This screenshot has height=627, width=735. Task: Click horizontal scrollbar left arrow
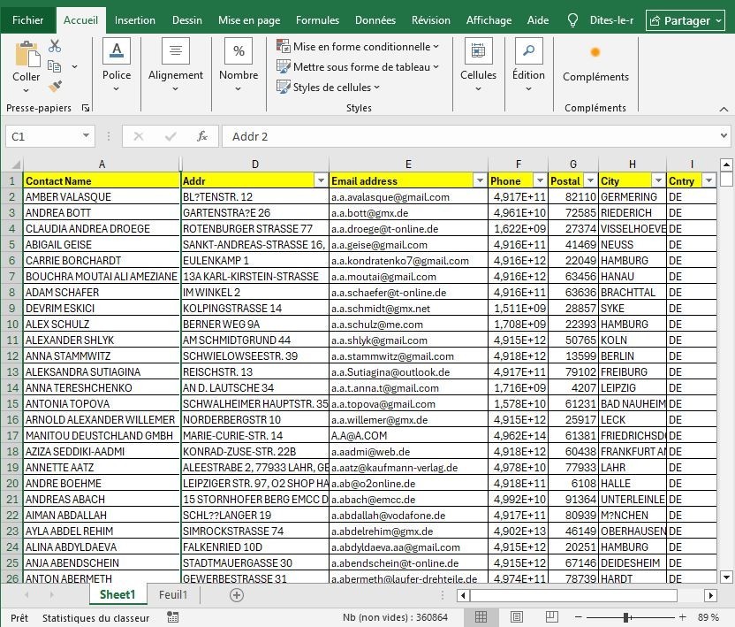463,595
